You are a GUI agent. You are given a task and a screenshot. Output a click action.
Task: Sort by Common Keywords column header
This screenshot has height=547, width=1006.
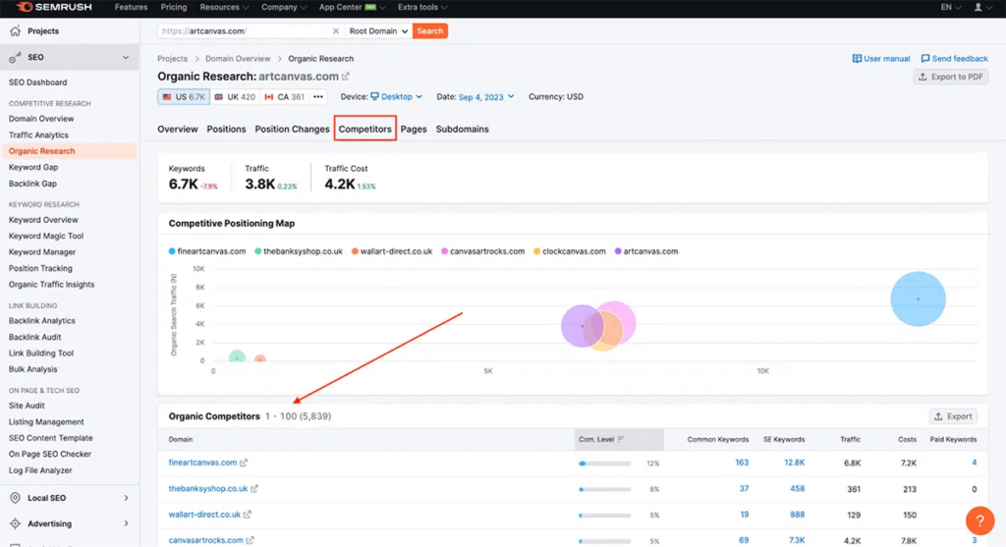pyautogui.click(x=717, y=439)
